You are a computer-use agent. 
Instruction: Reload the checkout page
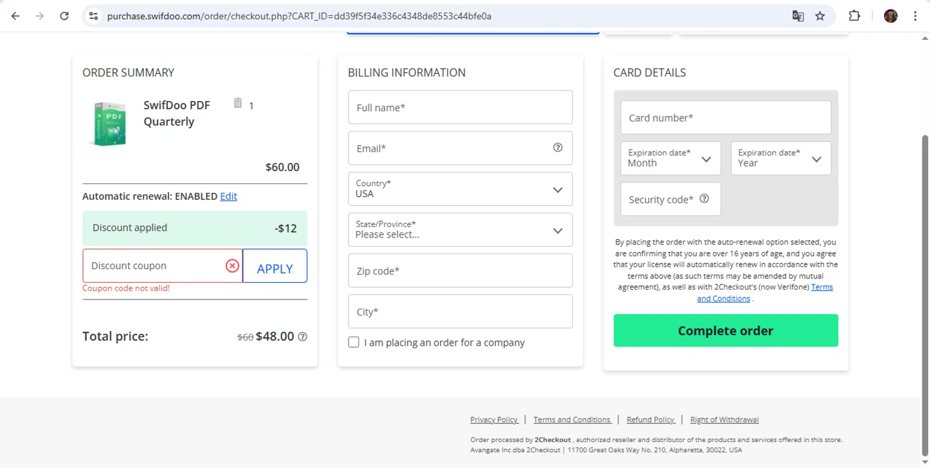[x=64, y=16]
